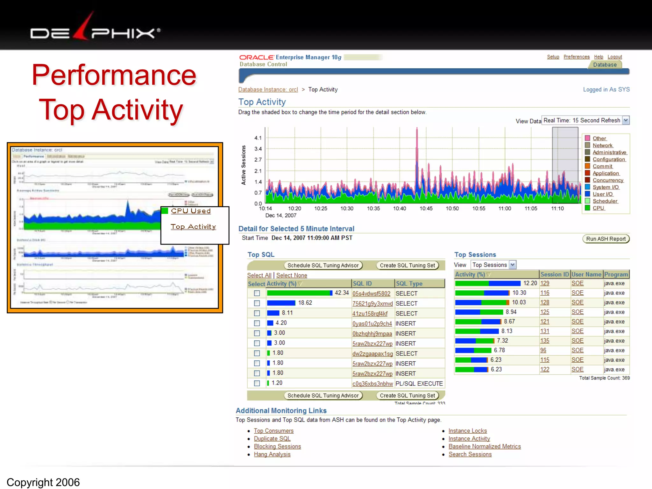Click Top Activity link in thumbnail callout

click(193, 226)
